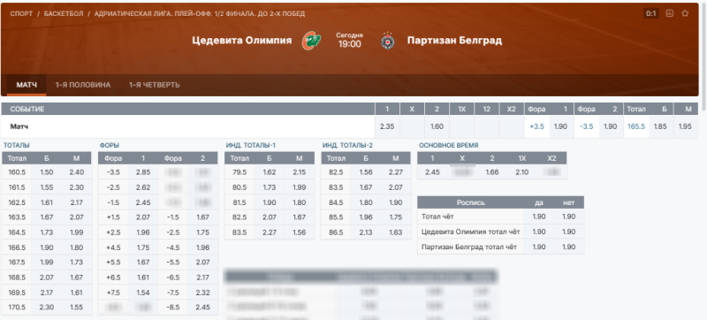Viewport: 707px width, 320px height.
Task: Bet over 165.5 at 1.85
Action: click(660, 126)
